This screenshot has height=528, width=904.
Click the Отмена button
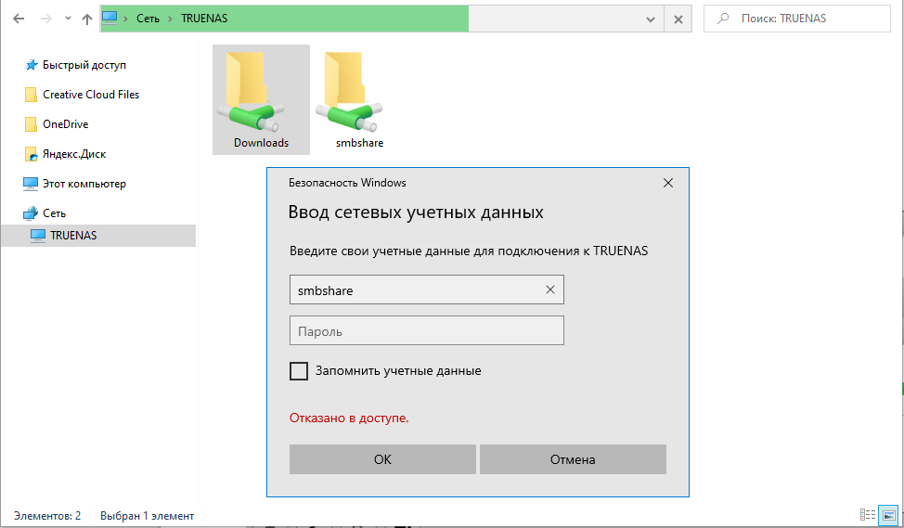(573, 458)
